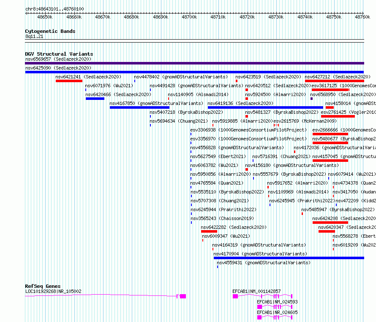Screen dimensions: 376x322
Task: Click the nsv4157045 red variant bar
Action: click(330, 161)
